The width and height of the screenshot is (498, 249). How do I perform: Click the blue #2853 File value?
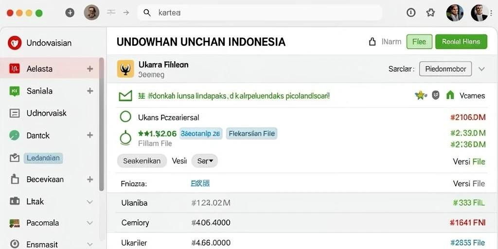(x=468, y=243)
